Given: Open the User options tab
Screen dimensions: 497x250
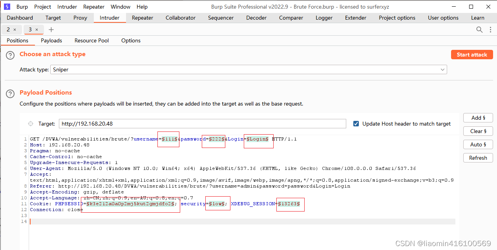Looking at the screenshot, I should [x=443, y=18].
